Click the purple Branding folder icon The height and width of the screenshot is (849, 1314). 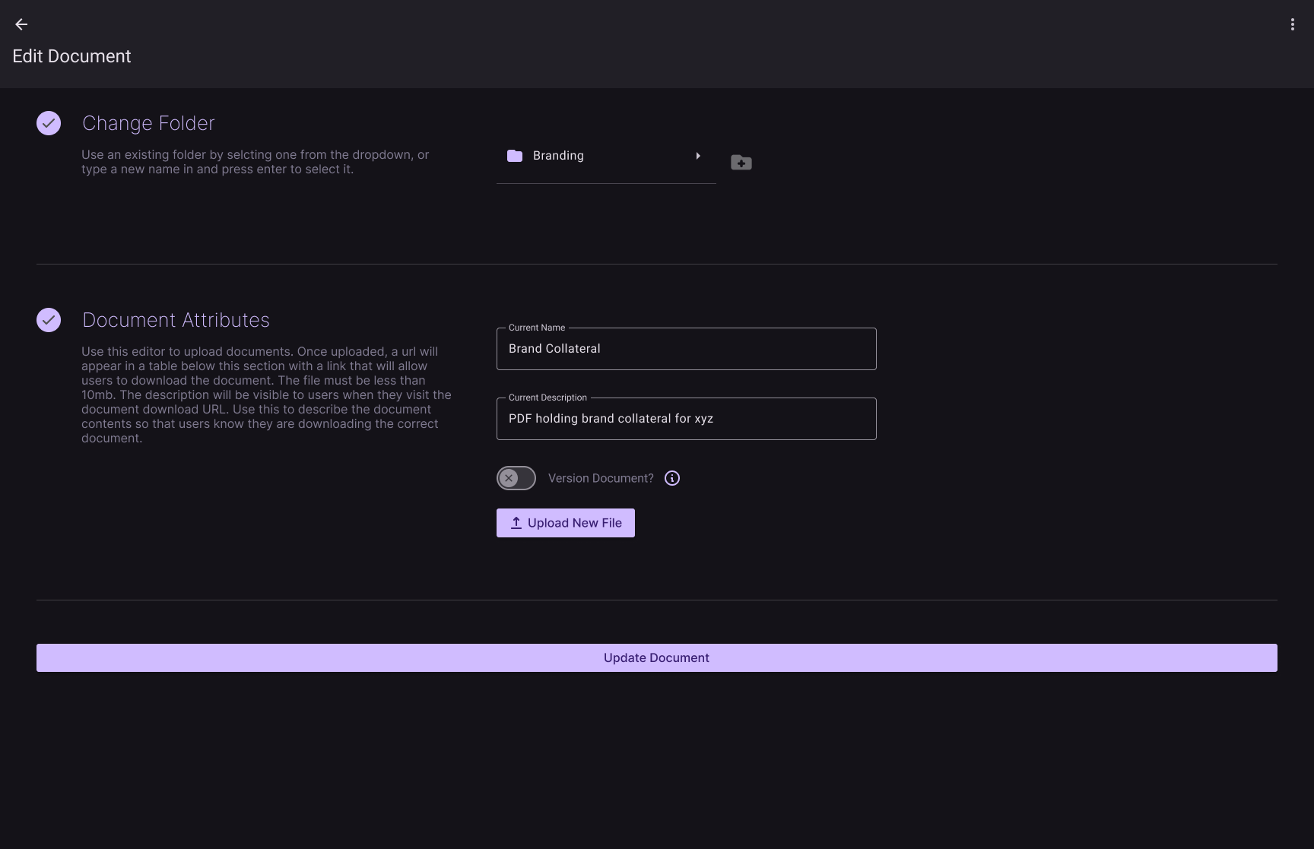tap(515, 156)
